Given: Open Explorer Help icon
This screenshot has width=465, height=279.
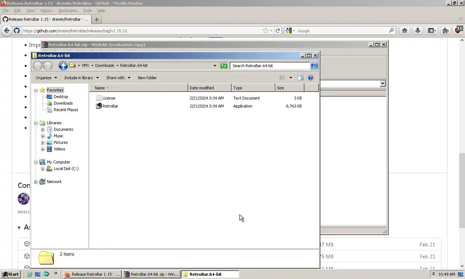Looking at the screenshot, I should pyautogui.click(x=311, y=78).
